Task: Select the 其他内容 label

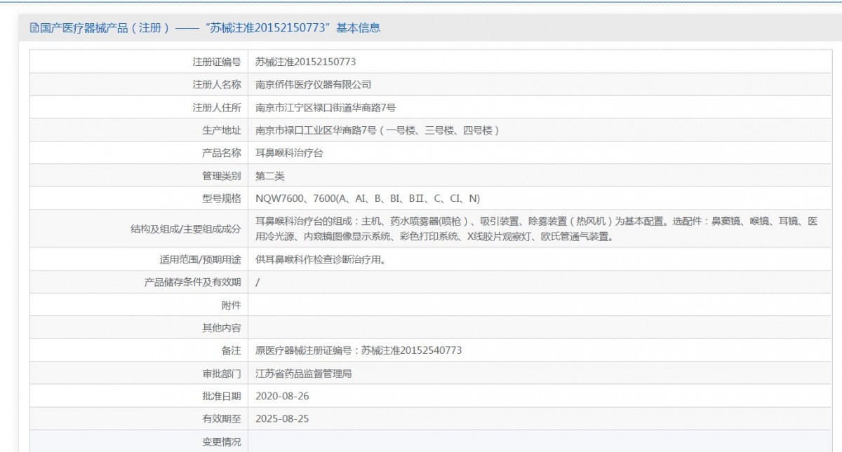Action: [222, 328]
